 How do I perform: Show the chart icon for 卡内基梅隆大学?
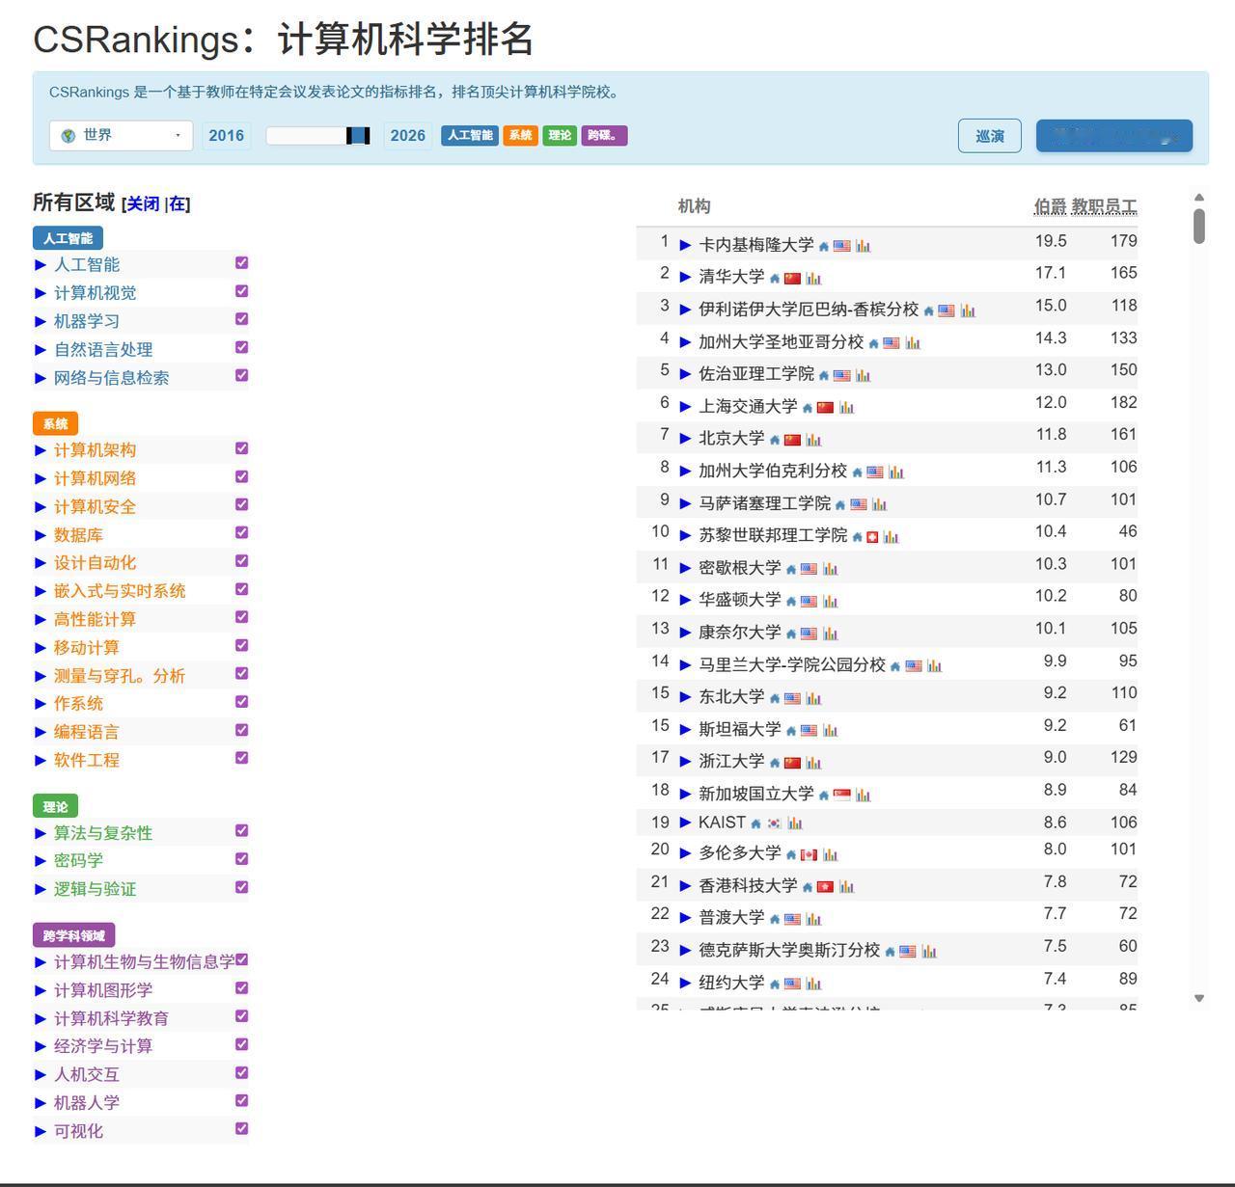pos(863,246)
